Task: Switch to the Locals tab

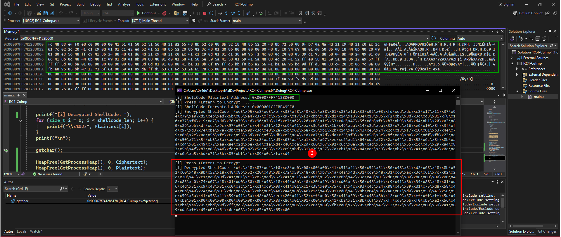Action: tap(22, 231)
